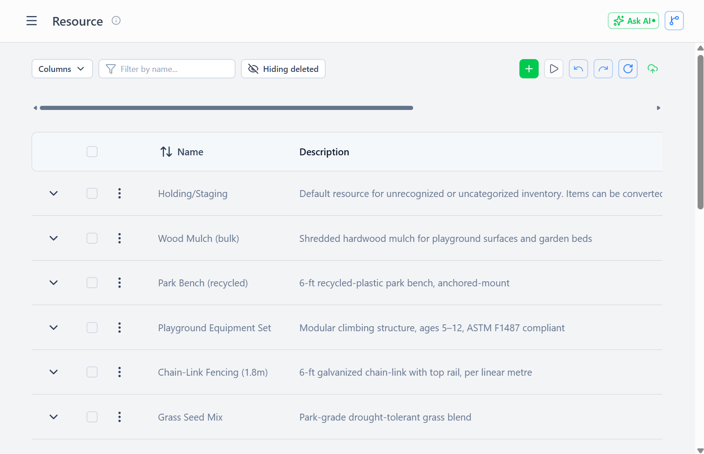This screenshot has width=704, height=454.
Task: Open Park Bench (recycled) actions menu
Action: (x=120, y=283)
